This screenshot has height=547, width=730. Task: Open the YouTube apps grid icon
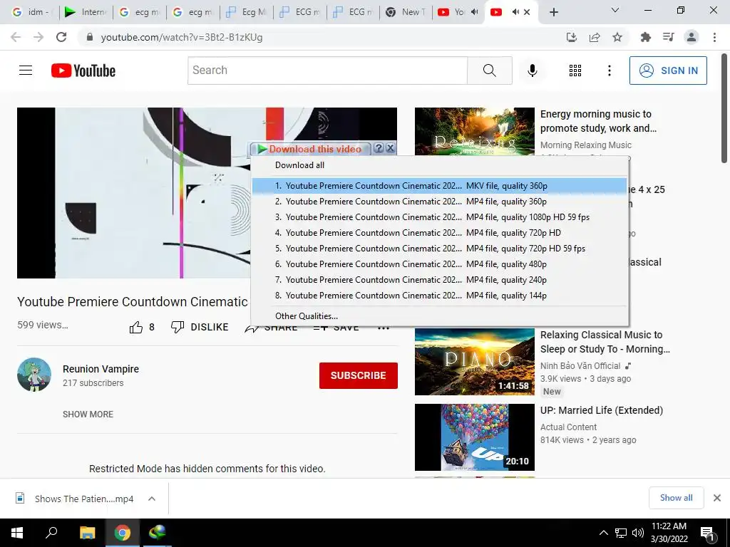[575, 71]
